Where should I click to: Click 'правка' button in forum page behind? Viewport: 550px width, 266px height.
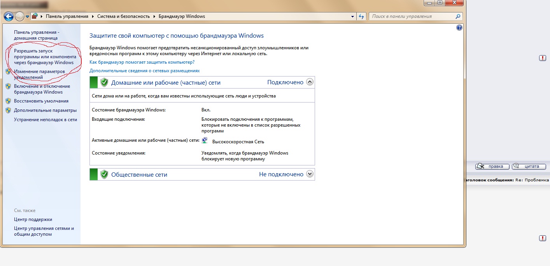pos(492,166)
